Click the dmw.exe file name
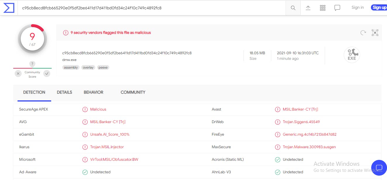 tap(69, 60)
